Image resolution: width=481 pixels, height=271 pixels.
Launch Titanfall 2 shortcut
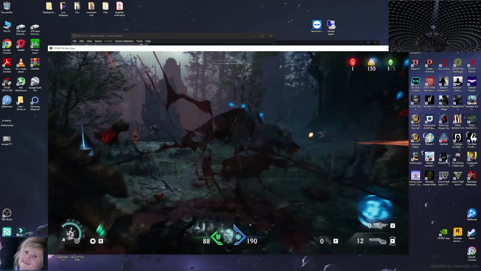coord(443,158)
